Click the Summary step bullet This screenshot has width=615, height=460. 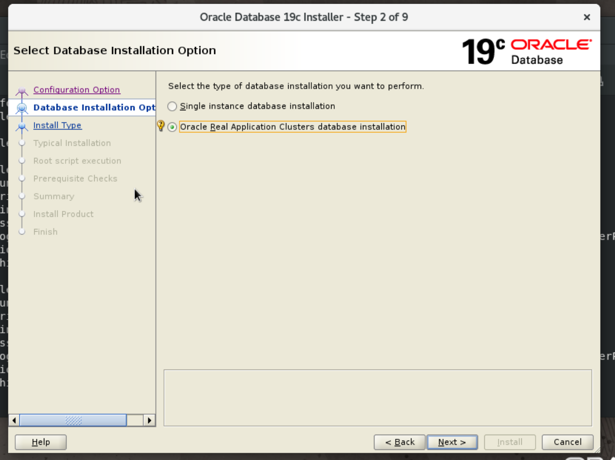[x=22, y=197]
